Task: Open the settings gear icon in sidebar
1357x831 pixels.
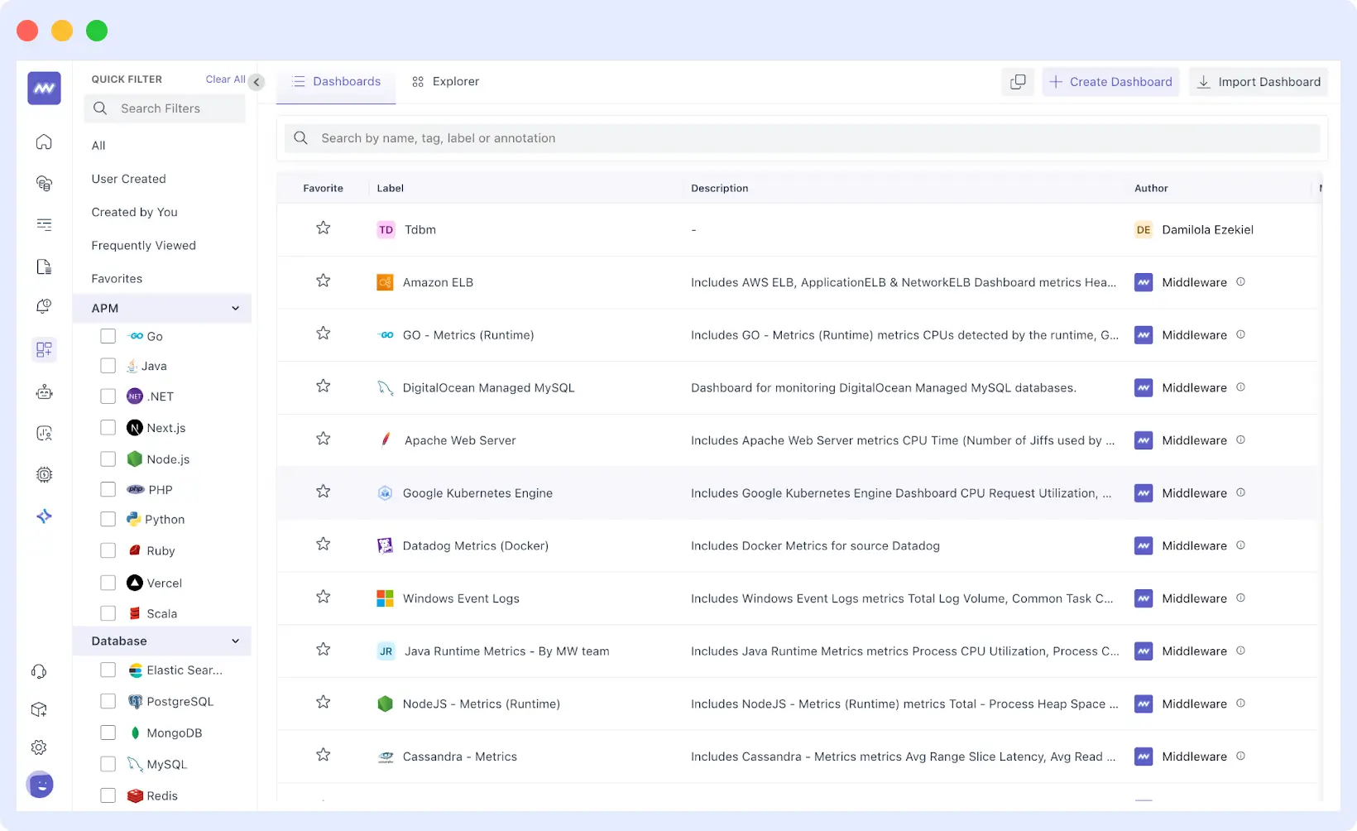Action: coord(39,747)
